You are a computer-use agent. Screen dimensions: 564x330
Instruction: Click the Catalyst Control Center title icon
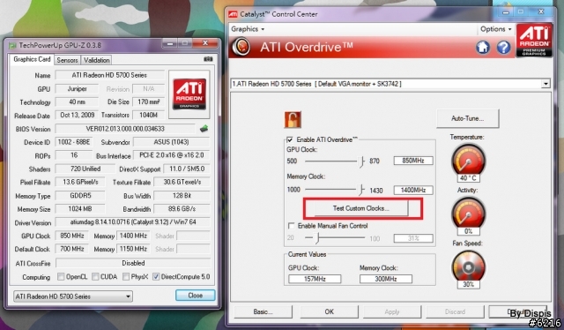point(233,14)
